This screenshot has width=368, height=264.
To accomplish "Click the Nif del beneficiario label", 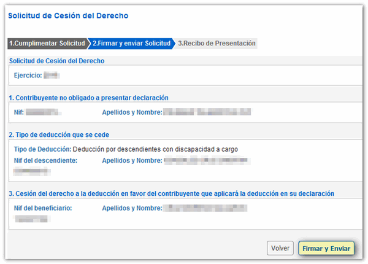I will click(43, 208).
